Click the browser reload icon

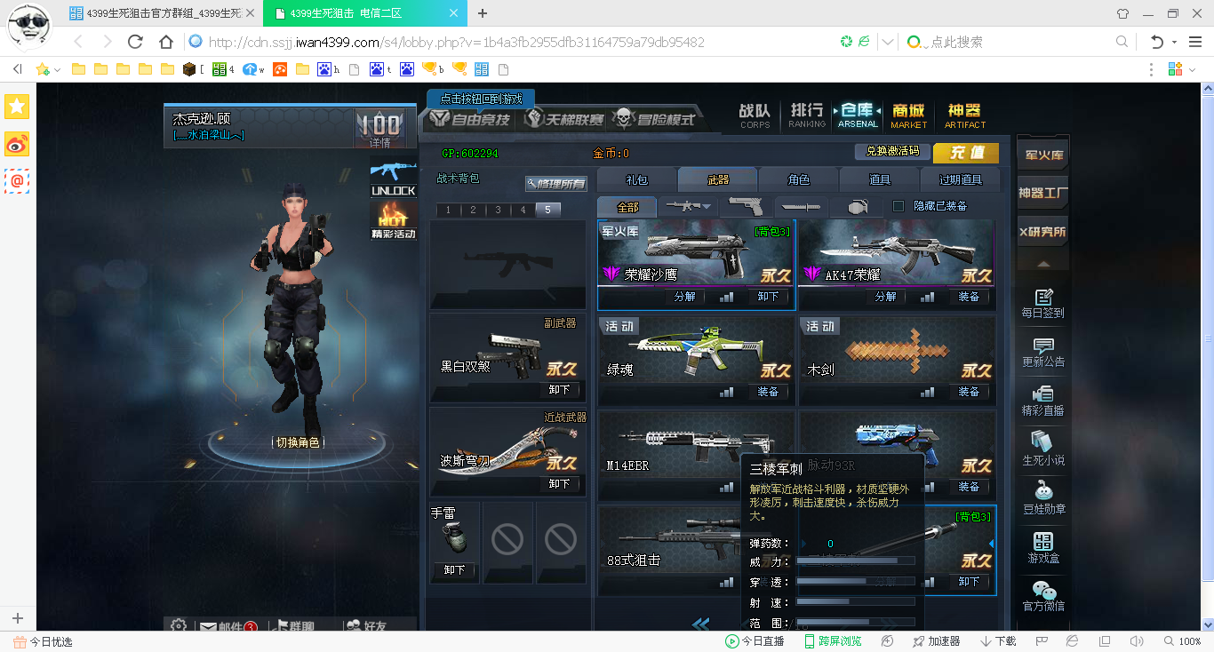[x=135, y=42]
